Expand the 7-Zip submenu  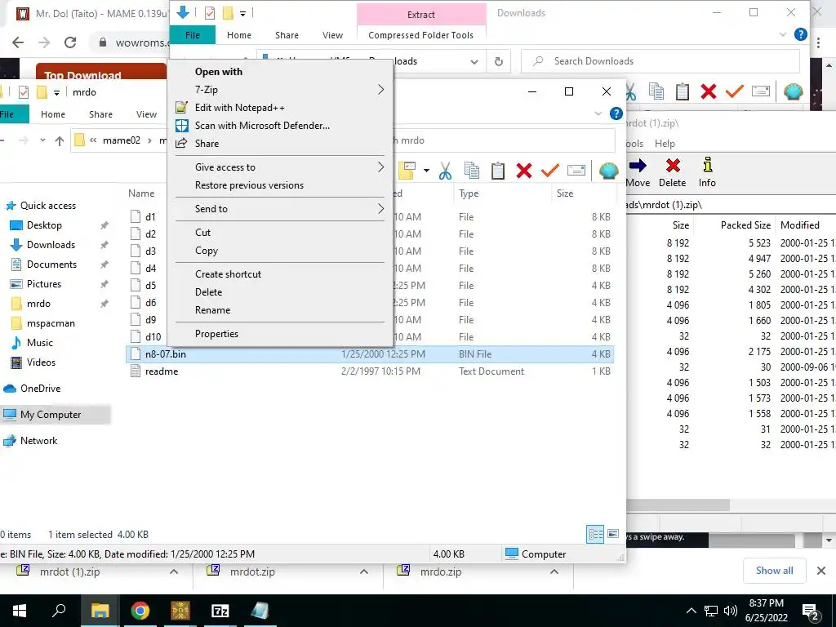380,90
